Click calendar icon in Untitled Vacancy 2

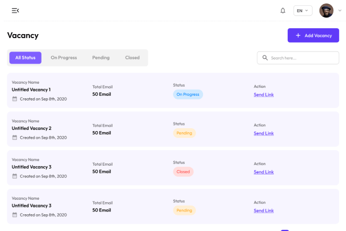point(14,137)
